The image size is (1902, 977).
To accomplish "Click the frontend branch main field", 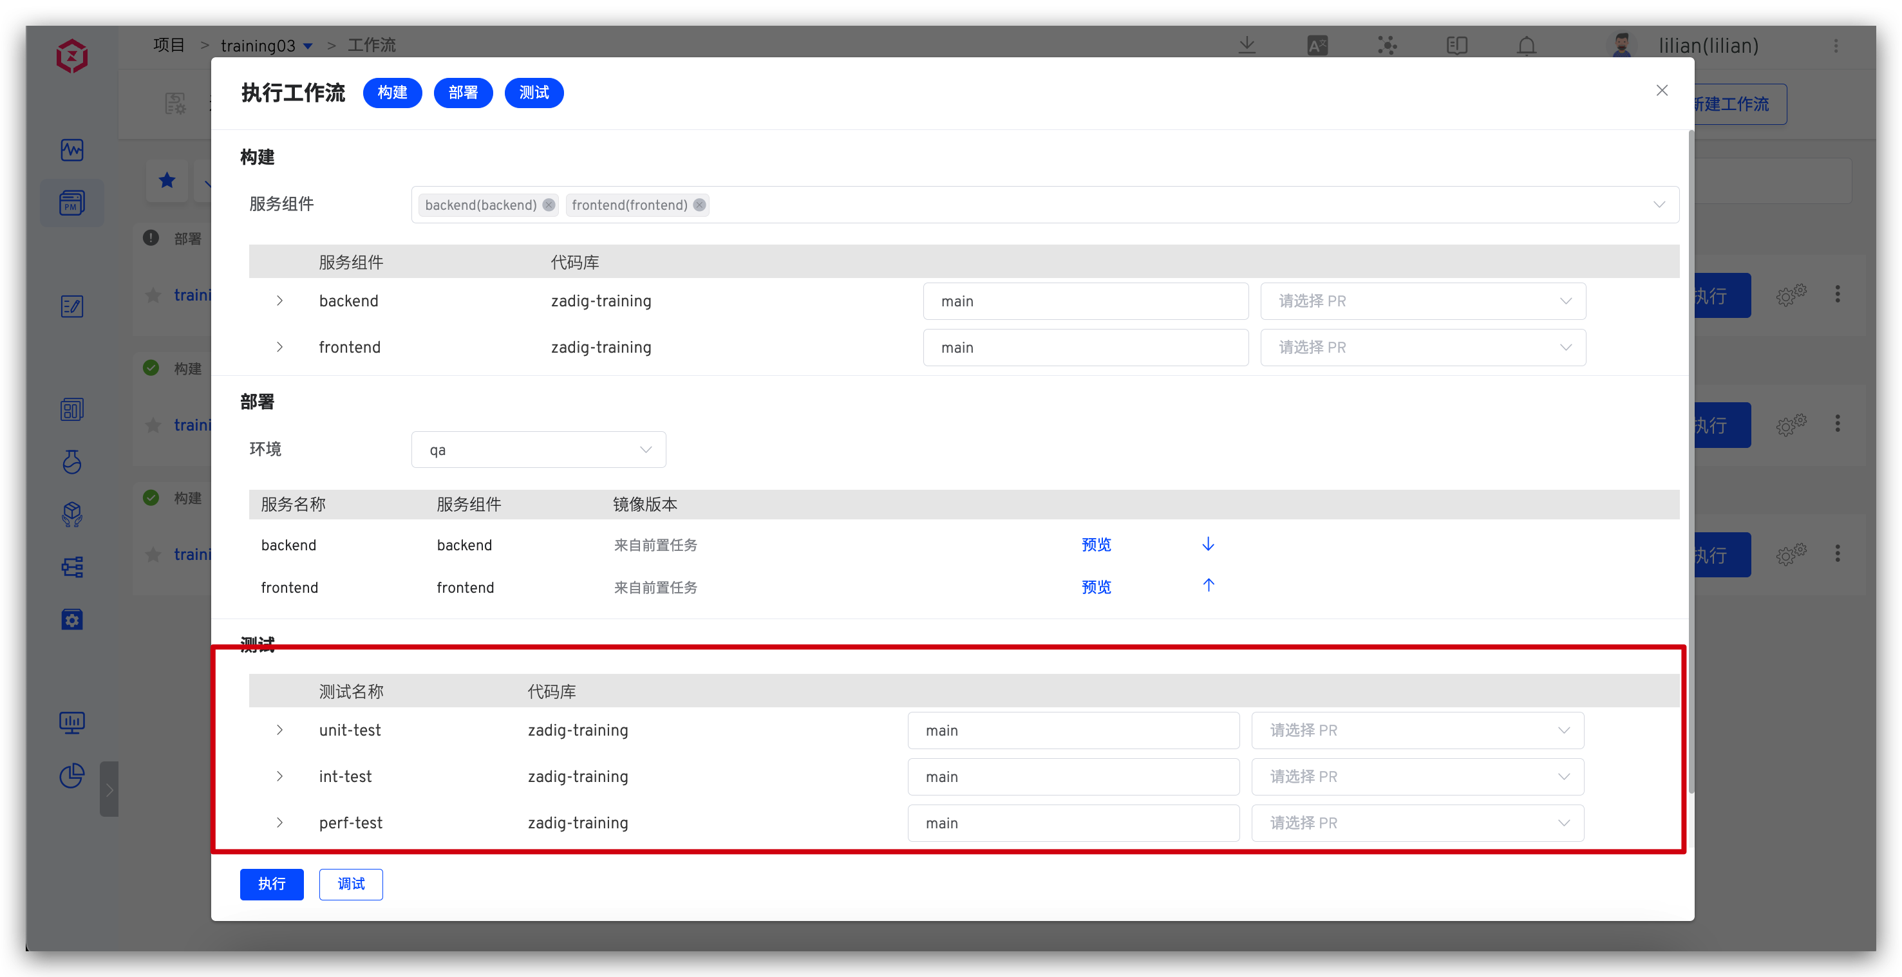I will click(1086, 348).
